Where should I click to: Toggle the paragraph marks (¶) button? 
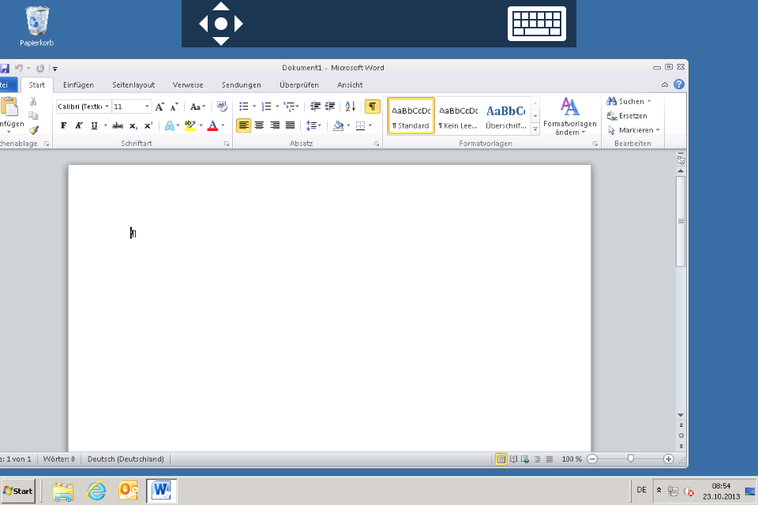(372, 107)
